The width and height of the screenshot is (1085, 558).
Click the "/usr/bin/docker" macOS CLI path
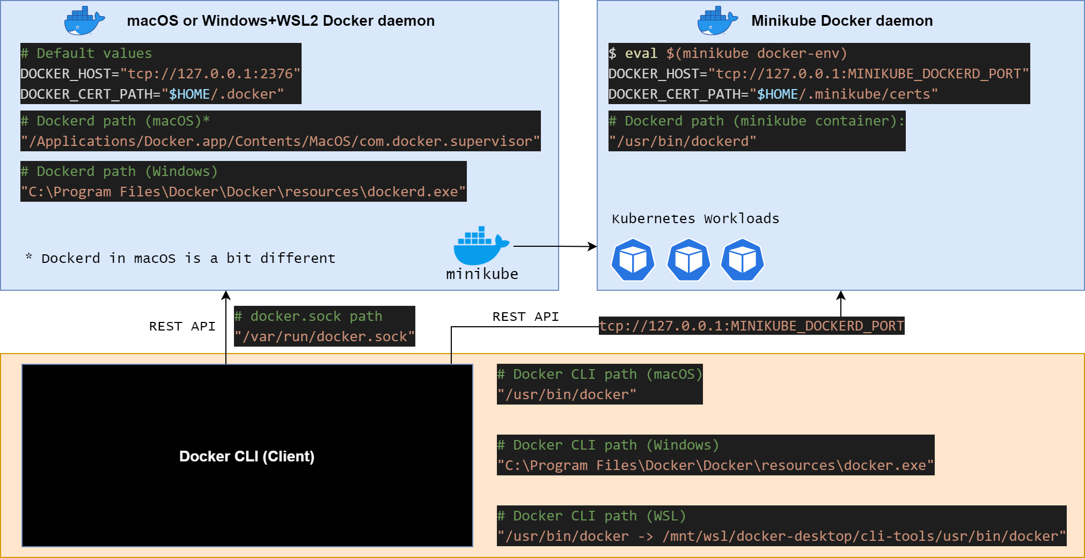[x=567, y=394]
